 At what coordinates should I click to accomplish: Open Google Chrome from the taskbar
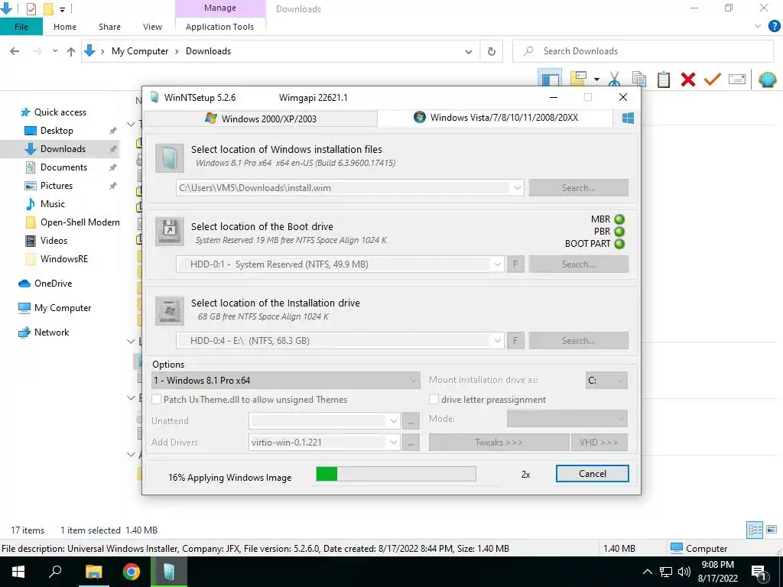tap(132, 572)
